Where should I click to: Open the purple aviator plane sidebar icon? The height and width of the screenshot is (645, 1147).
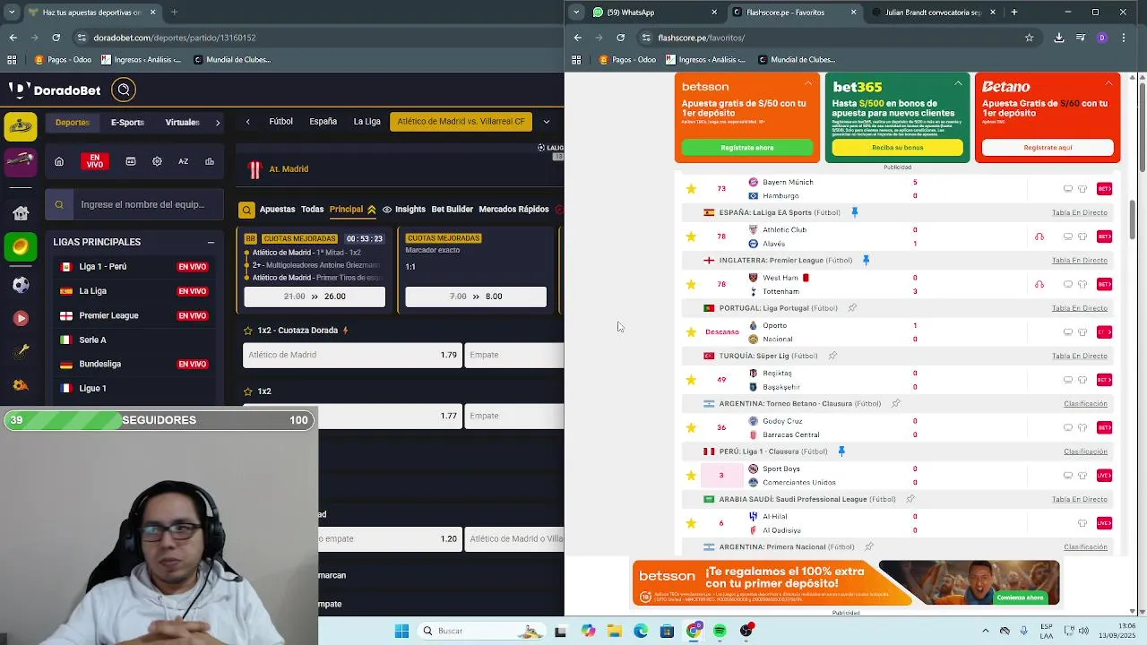click(21, 162)
